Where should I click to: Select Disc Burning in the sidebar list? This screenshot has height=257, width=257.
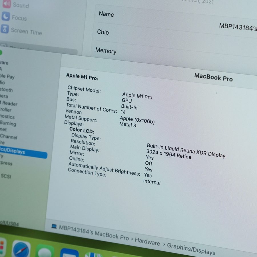(x=8, y=123)
